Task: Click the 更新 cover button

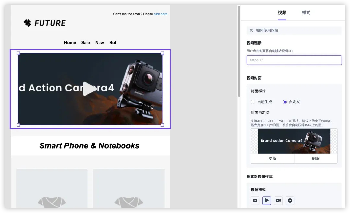Action: (x=273, y=158)
